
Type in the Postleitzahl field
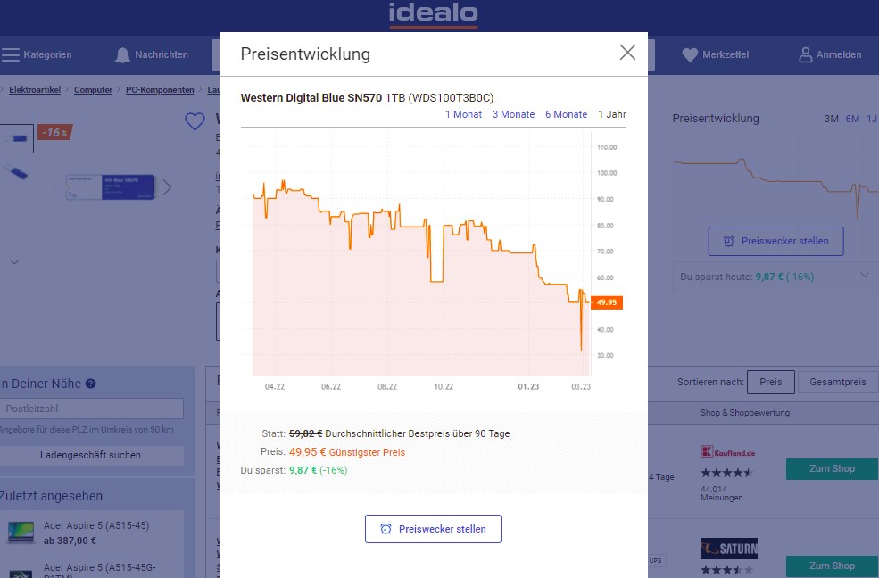click(x=92, y=409)
